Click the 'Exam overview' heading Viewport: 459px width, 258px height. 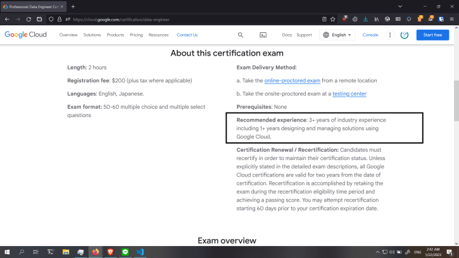pyautogui.click(x=227, y=240)
